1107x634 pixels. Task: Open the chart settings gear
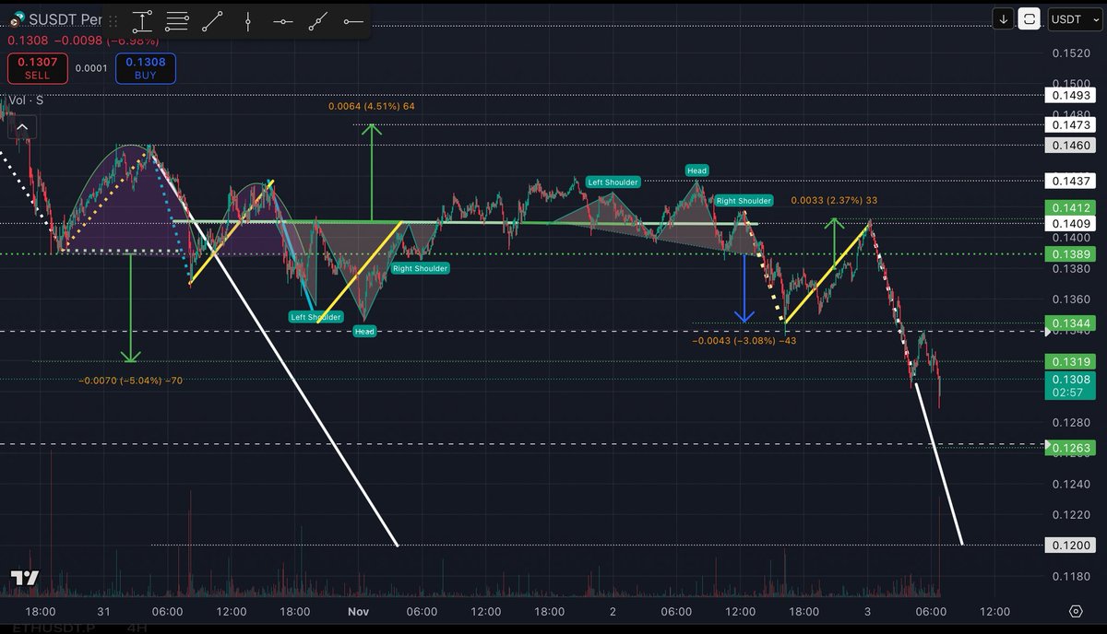pyautogui.click(x=1076, y=611)
